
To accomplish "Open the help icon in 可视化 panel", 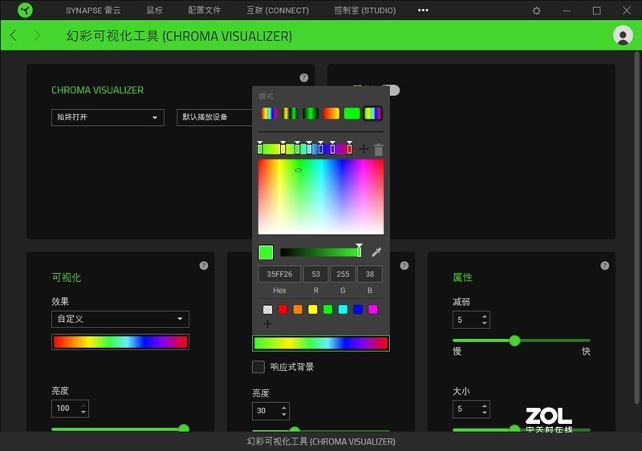I will tap(204, 266).
